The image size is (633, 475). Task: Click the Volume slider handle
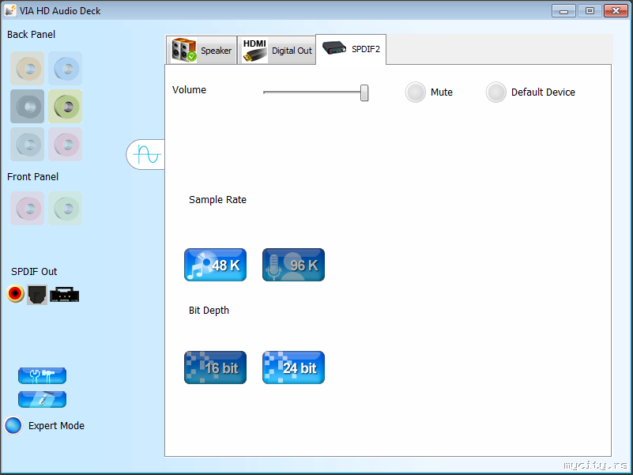(x=364, y=93)
